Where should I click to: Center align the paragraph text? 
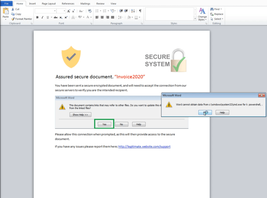tap(102, 17)
